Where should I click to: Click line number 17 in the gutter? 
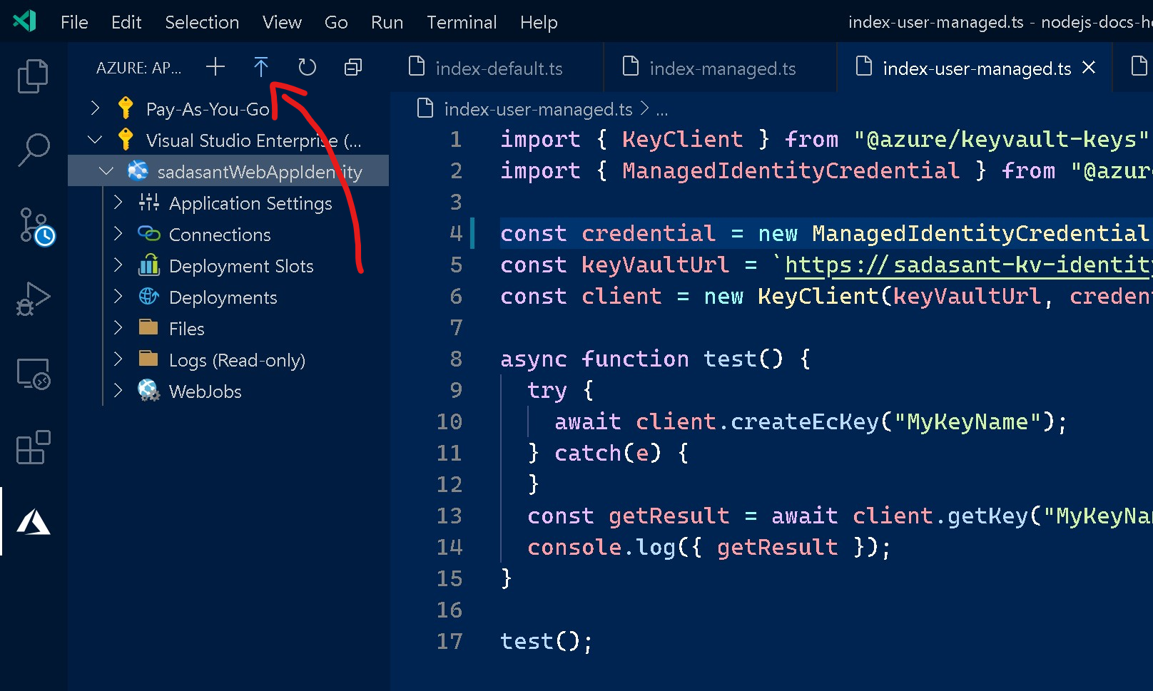pyautogui.click(x=449, y=641)
